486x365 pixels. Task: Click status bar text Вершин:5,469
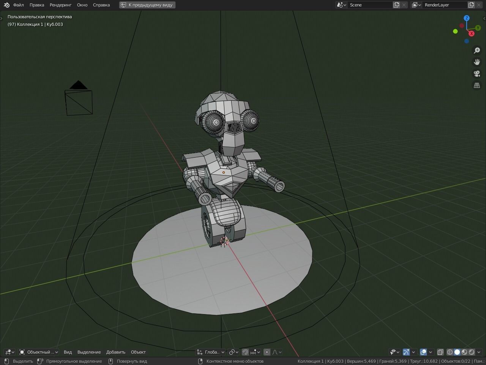(361, 361)
